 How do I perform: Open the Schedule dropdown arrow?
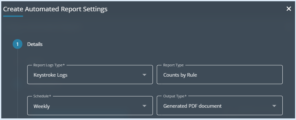tap(144, 106)
